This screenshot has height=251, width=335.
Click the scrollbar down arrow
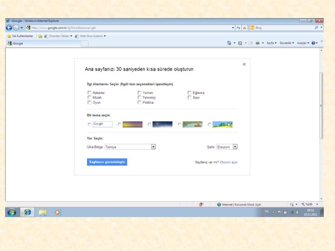click(321, 199)
